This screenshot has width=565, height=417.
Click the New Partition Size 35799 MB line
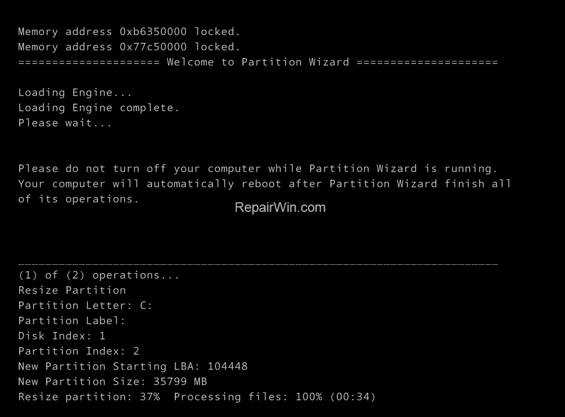coord(112,381)
